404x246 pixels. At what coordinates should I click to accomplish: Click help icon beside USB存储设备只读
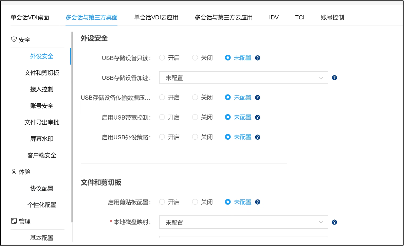click(258, 58)
